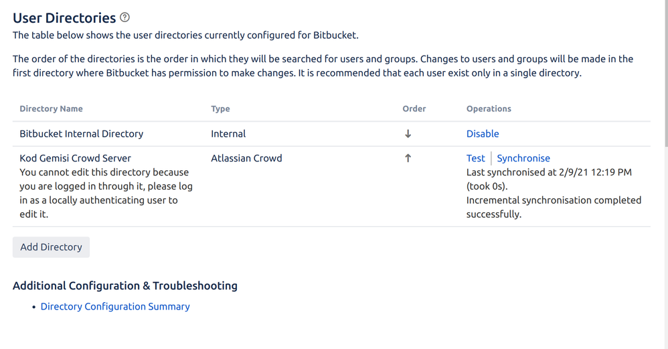Screen dimensions: 668x349
Task: Move Kod Gemisi Crowd Server up with arrow
Action: click(x=408, y=158)
